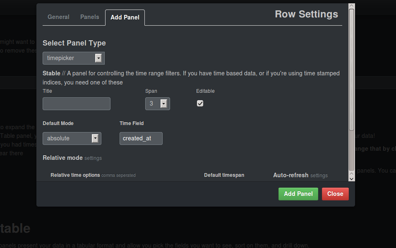Image resolution: width=396 pixels, height=248 pixels.
Task: Click the Row Settings heading text
Action: point(306,14)
